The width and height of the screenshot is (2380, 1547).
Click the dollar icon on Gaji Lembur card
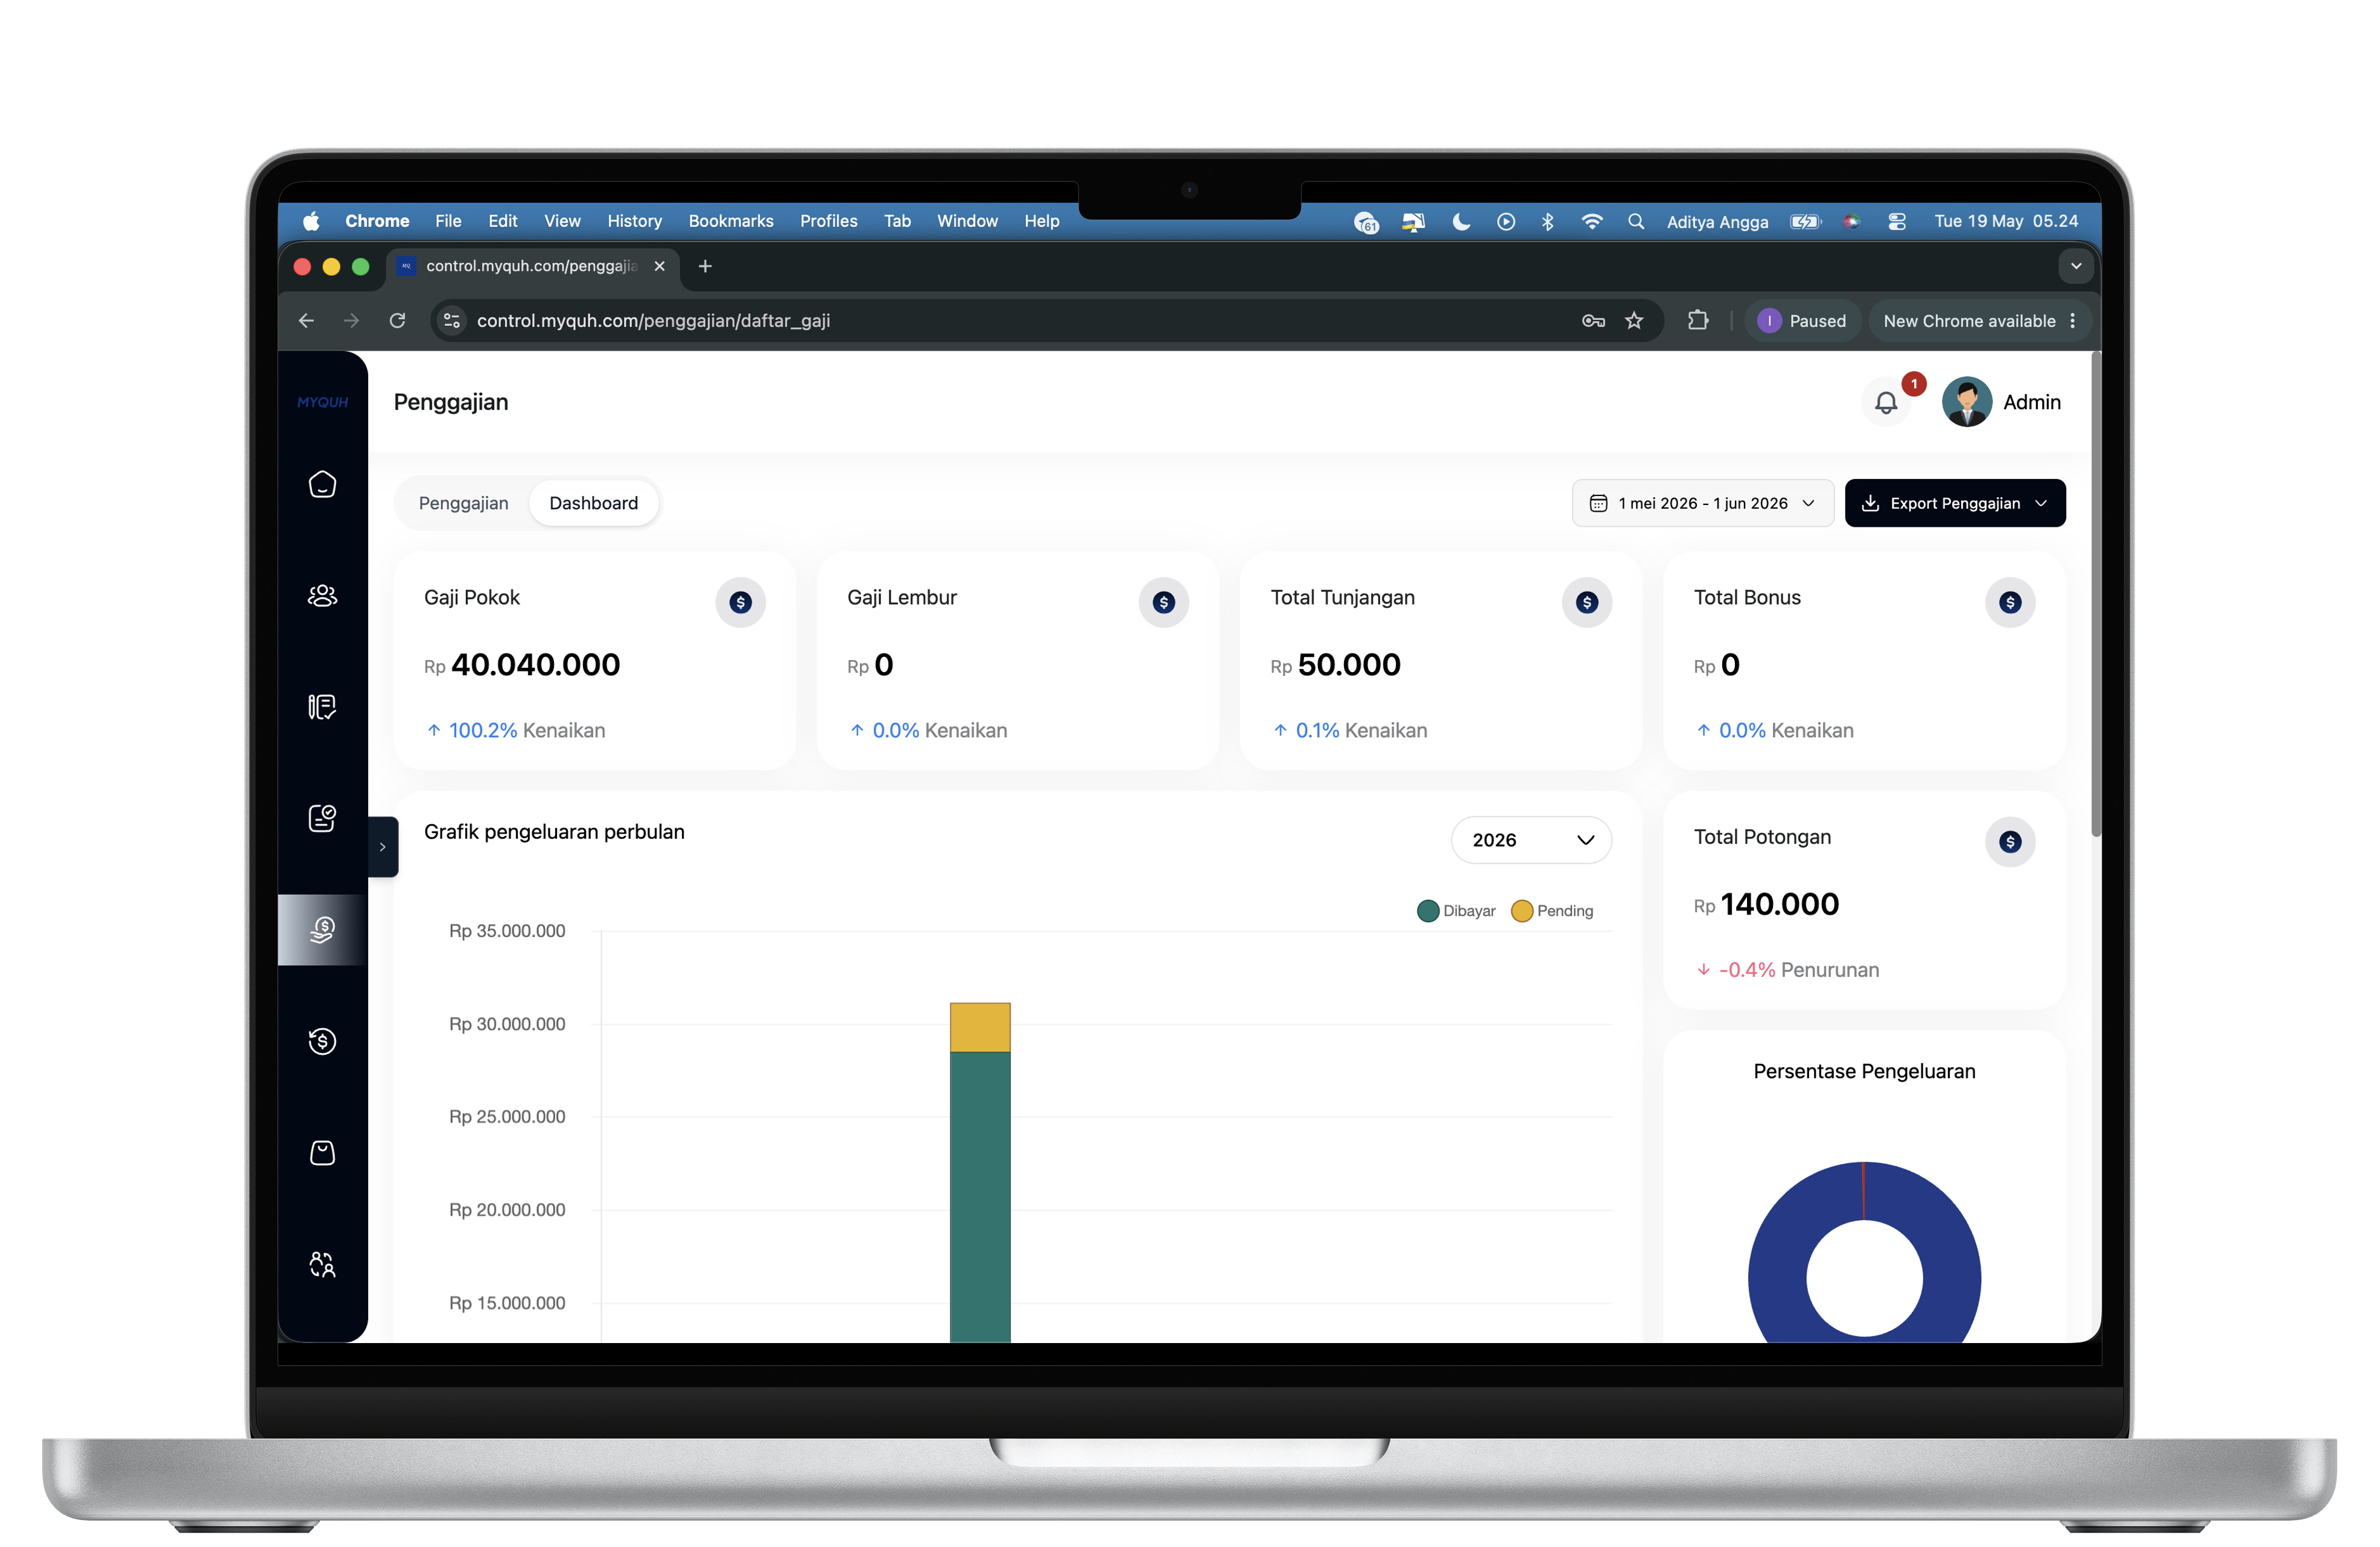(1163, 602)
